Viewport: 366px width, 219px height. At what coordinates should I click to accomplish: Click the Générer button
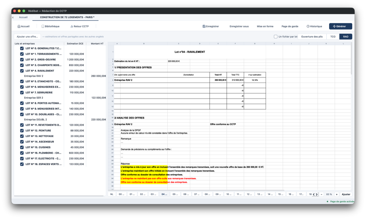point(341,26)
